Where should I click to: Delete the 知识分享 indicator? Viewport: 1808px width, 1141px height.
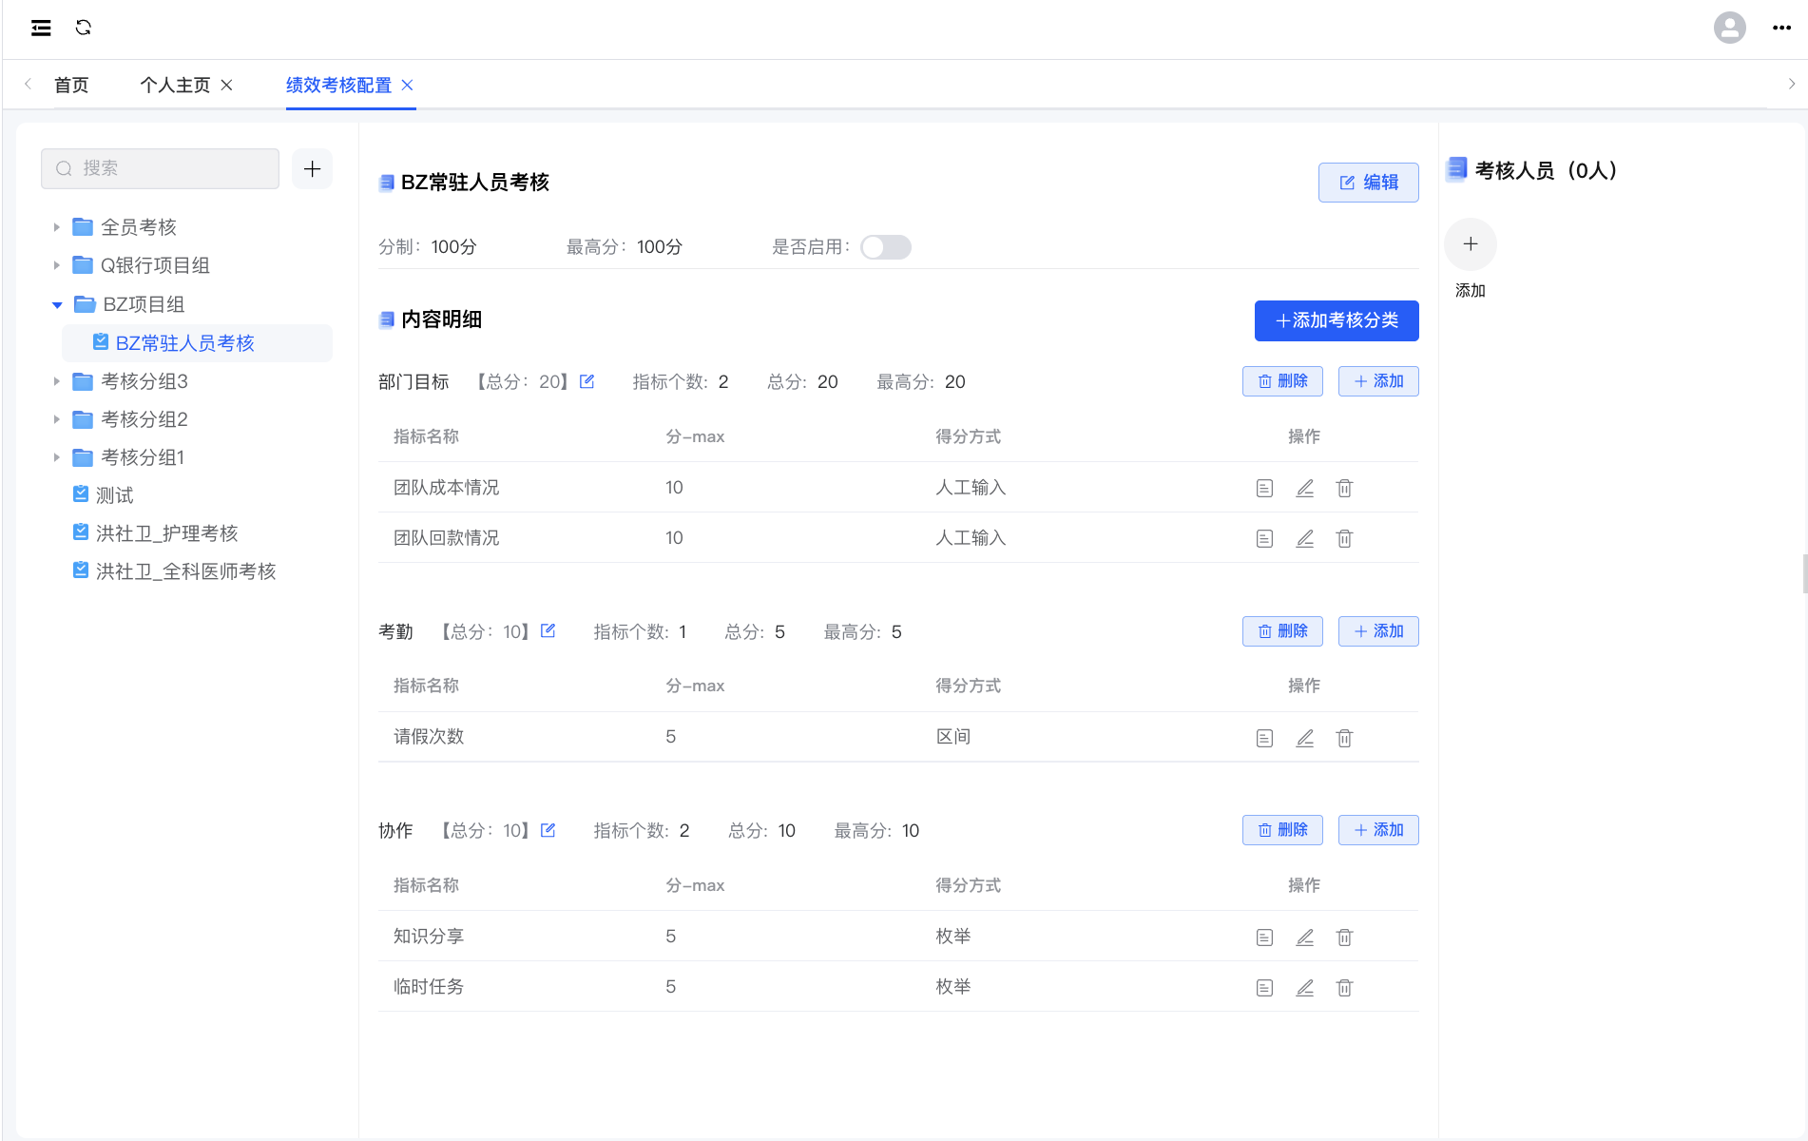(1344, 937)
